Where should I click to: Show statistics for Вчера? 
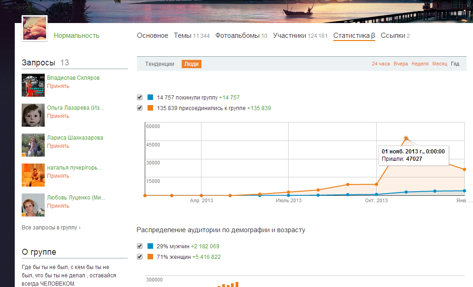coord(401,64)
